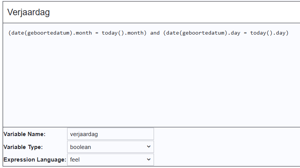Click the 'and' keyword in the expression

[155, 33]
